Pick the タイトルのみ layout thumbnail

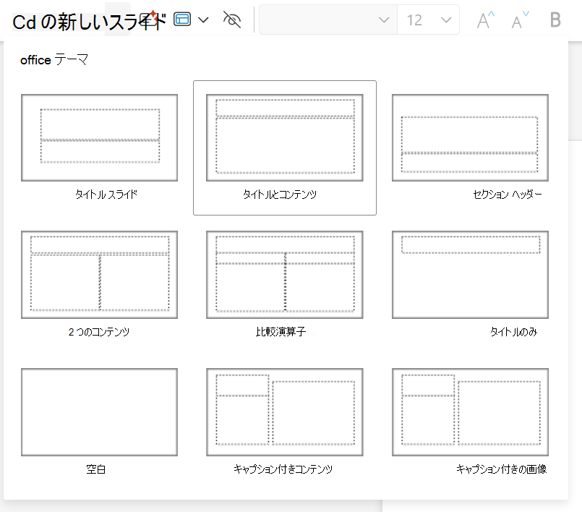[470, 275]
